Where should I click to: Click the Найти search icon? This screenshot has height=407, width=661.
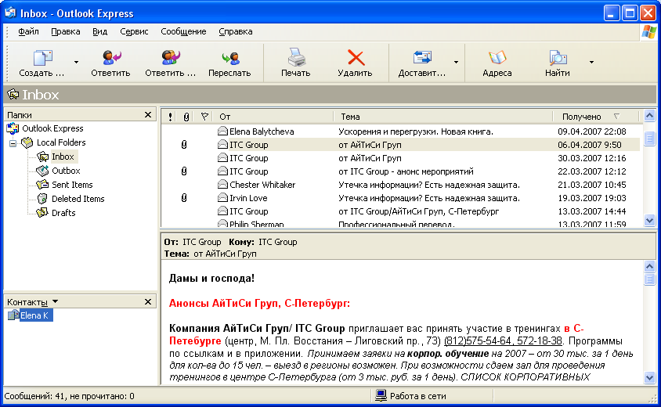(x=558, y=58)
